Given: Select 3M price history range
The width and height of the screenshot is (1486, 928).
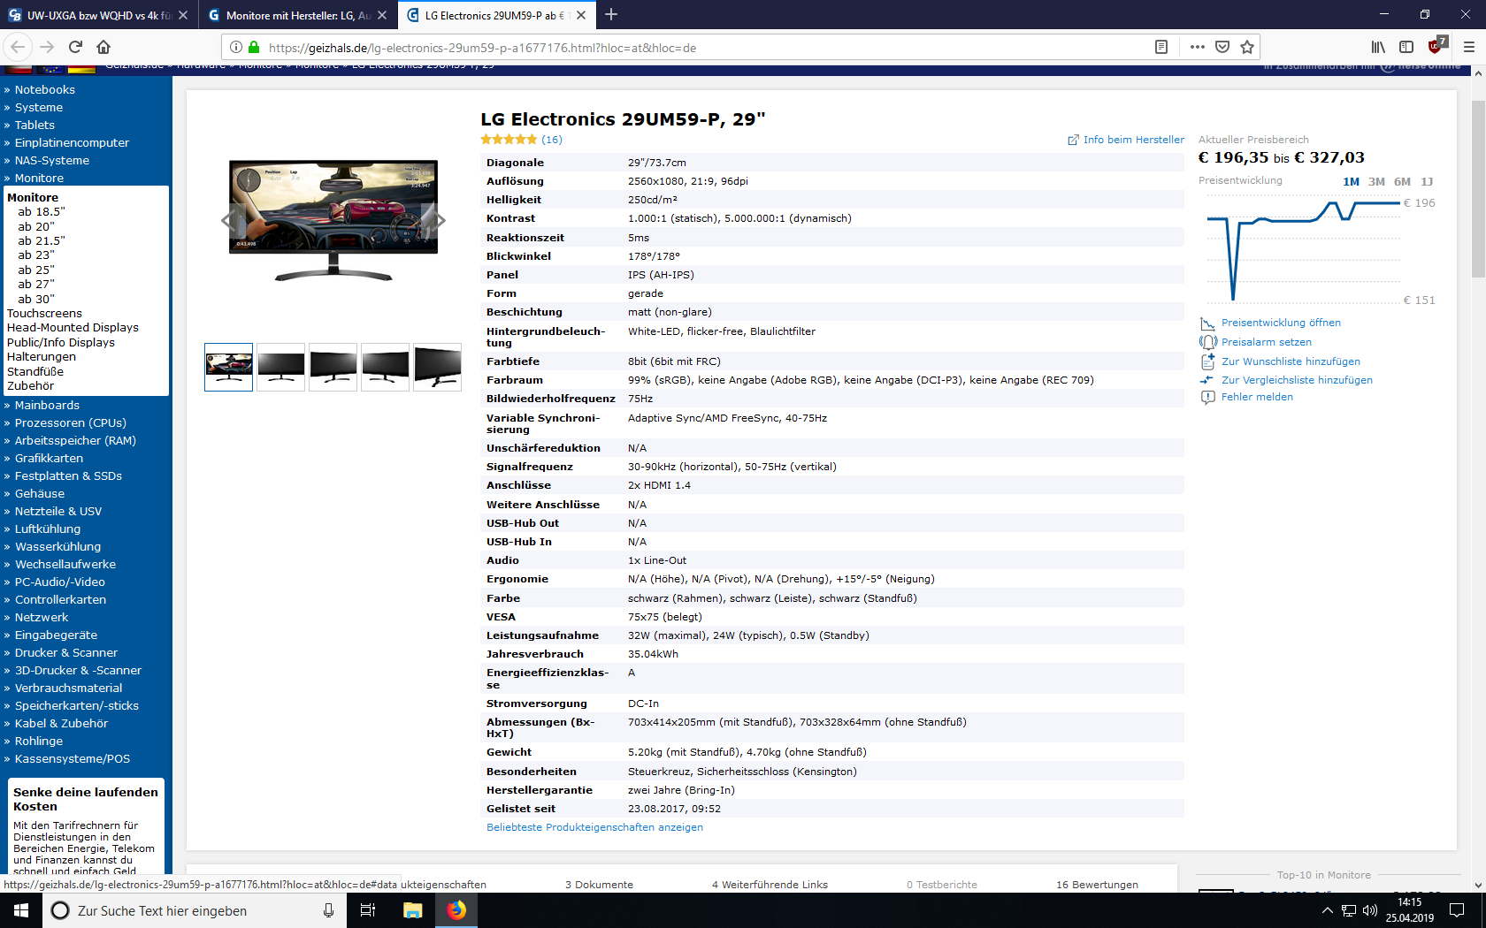Looking at the screenshot, I should click(1376, 181).
